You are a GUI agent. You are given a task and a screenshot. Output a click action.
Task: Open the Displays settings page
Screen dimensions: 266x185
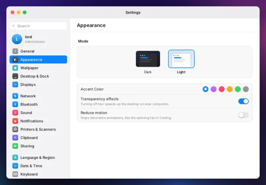(38, 84)
